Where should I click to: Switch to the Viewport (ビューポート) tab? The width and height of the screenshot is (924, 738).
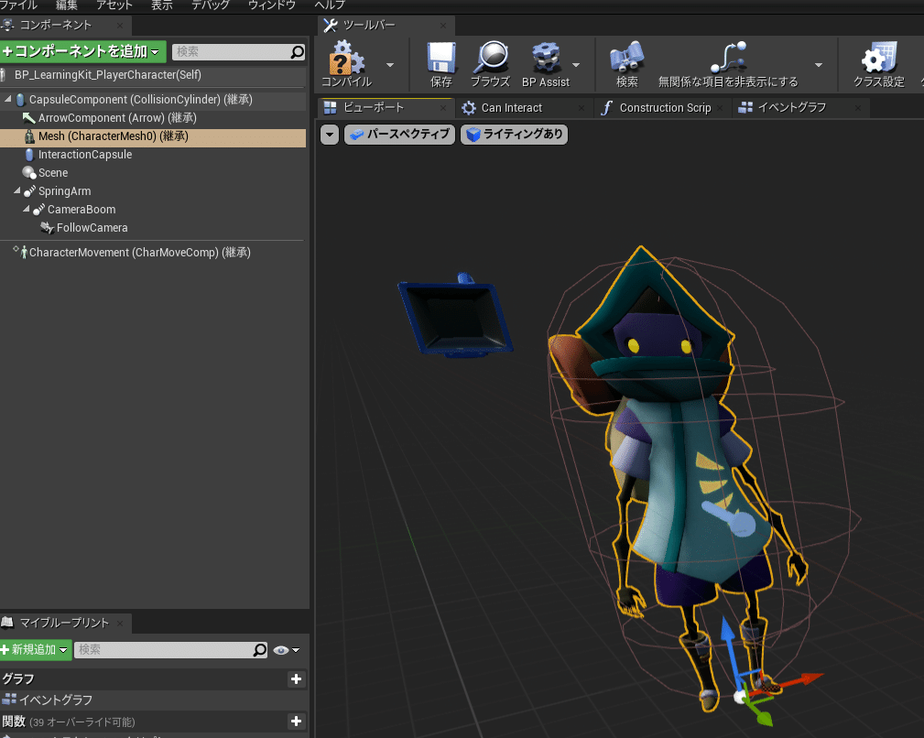coord(373,107)
